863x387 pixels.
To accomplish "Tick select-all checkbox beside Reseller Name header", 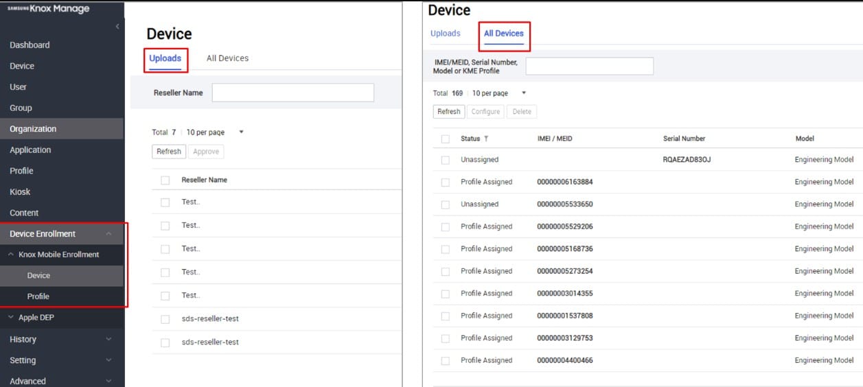I will pos(165,180).
